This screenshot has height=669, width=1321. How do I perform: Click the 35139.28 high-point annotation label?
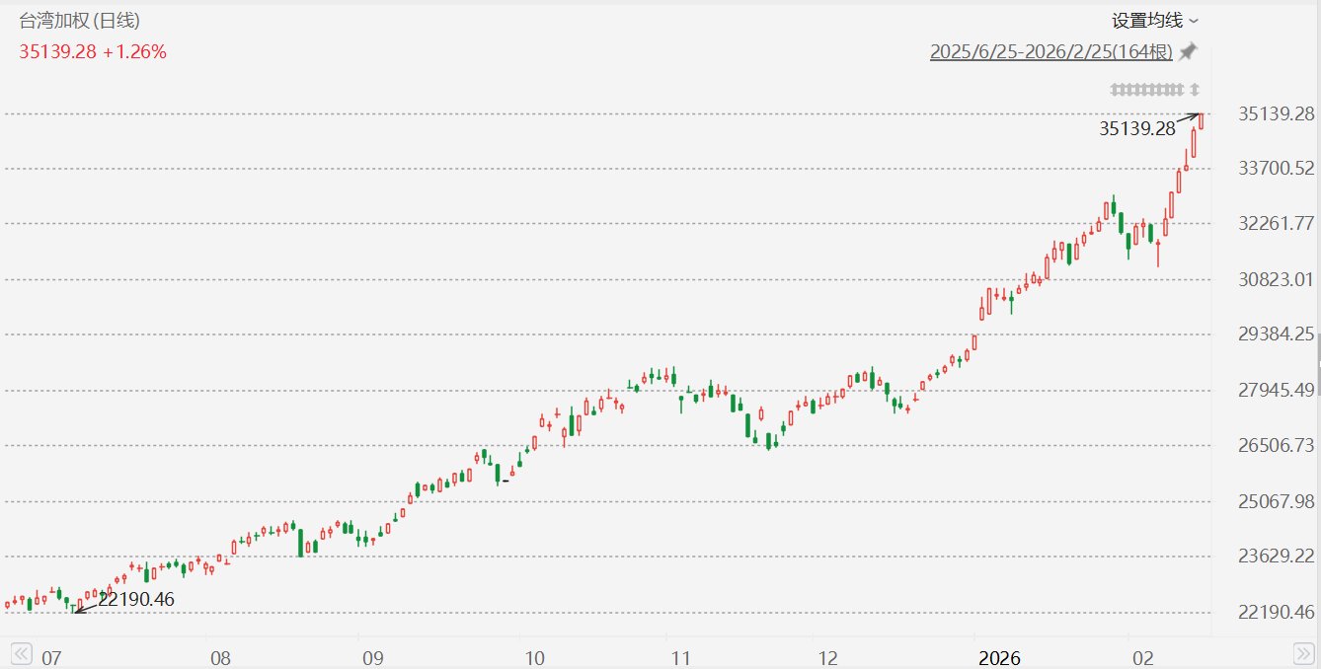(1137, 128)
